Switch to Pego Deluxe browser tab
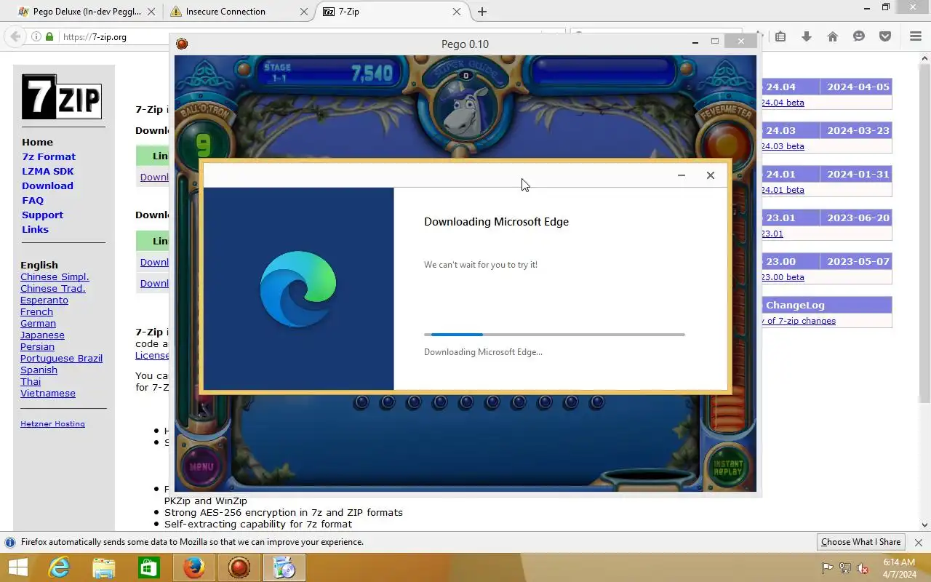The image size is (931, 582). tap(87, 12)
